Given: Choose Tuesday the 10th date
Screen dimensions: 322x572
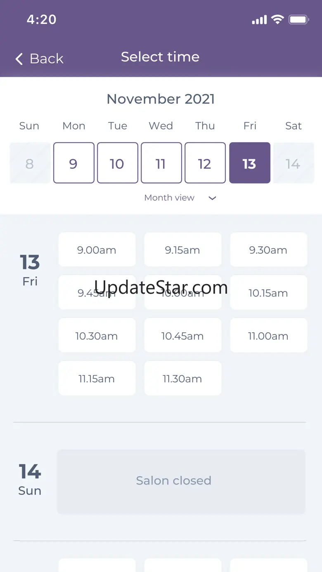Looking at the screenshot, I should pos(117,163).
